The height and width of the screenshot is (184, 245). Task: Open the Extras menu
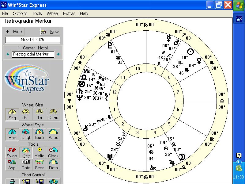[69, 13]
